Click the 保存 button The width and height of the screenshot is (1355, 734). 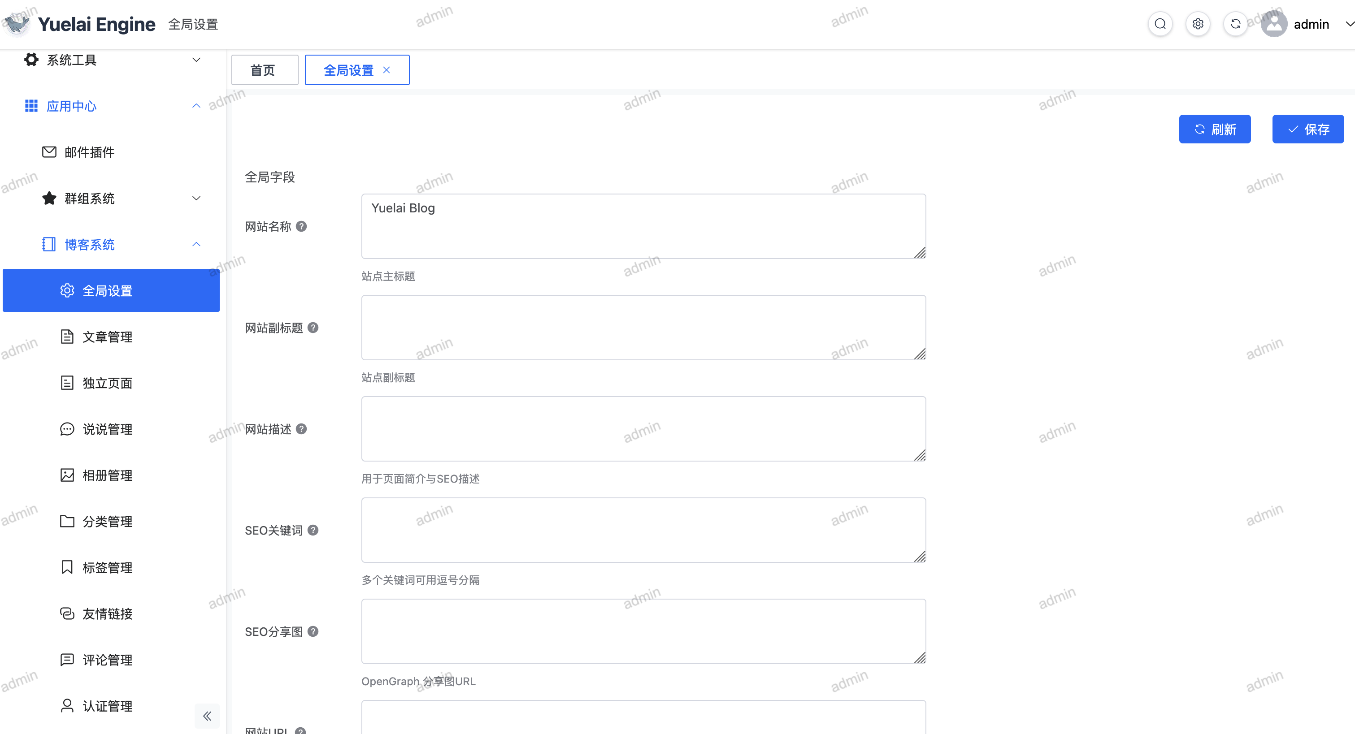point(1307,130)
